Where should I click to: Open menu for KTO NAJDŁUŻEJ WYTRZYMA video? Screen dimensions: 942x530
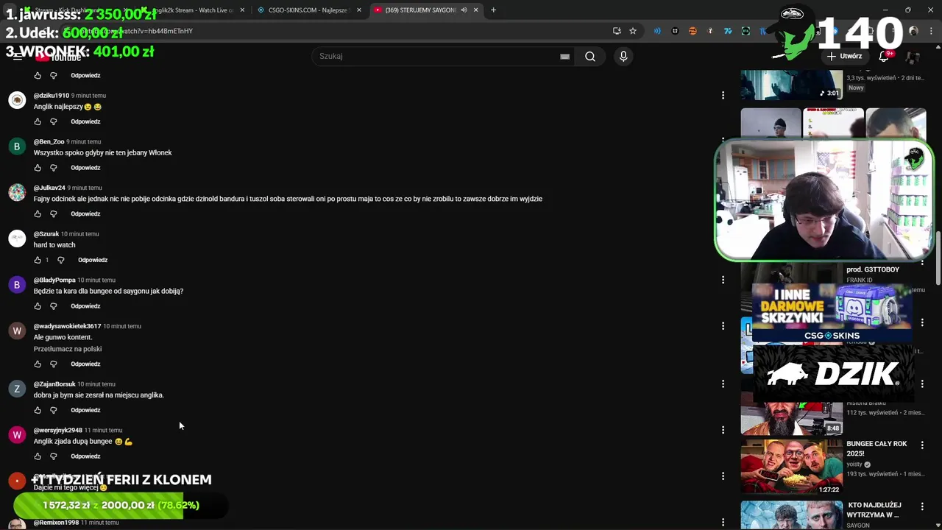point(922,506)
